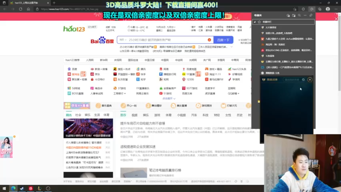Select the 视频 feed tab
Screen dimensions: 341x192
[134, 115]
